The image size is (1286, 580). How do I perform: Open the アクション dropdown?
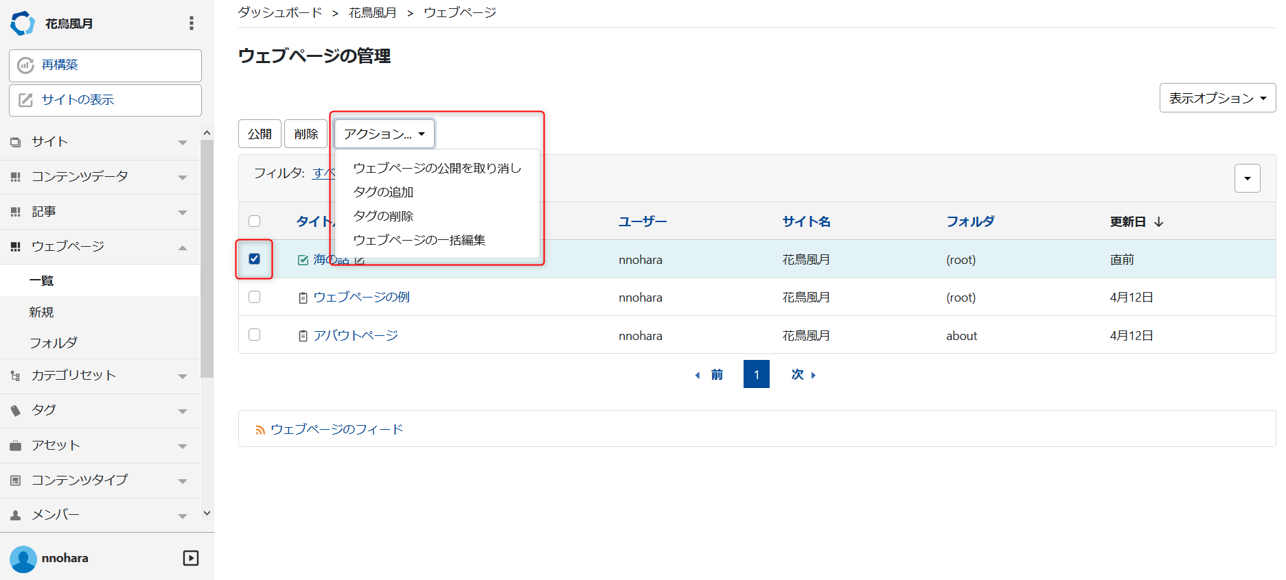pos(384,134)
